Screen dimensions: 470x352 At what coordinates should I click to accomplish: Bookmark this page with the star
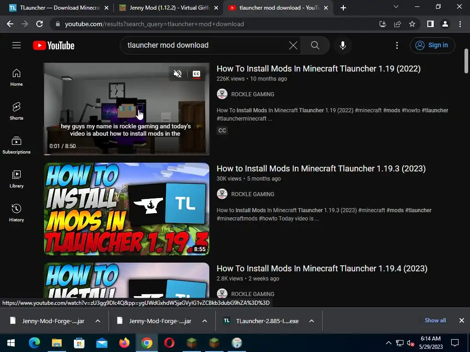pos(412,24)
